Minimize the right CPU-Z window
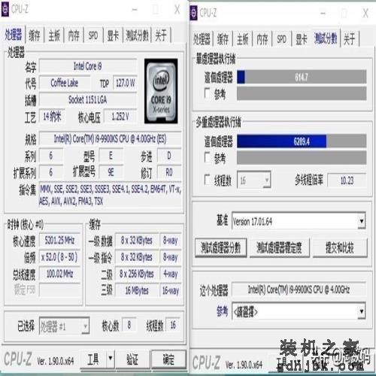 coord(323,14)
